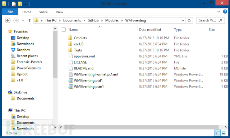
Task: Open the Share ribbon tab
Action: (x=43, y=12)
